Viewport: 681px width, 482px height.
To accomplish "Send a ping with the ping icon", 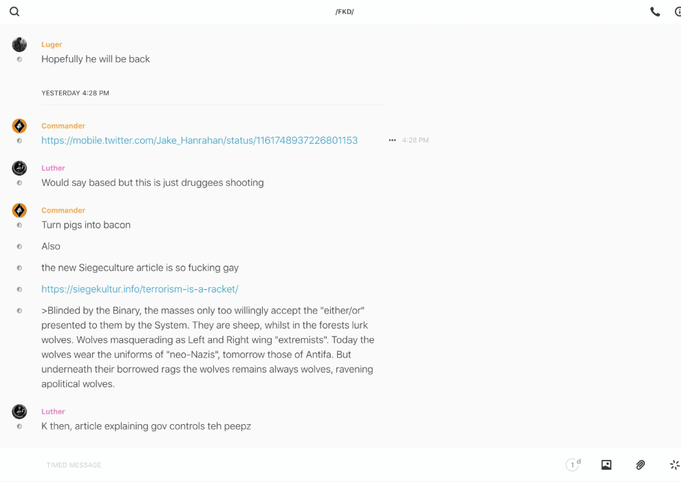I will [x=674, y=465].
